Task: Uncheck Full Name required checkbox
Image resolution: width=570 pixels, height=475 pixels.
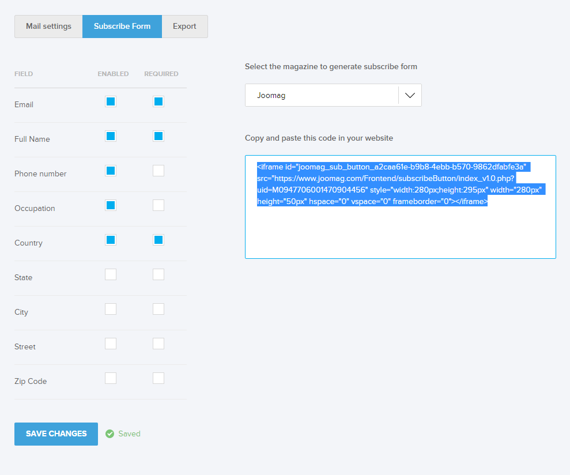Action: 158,136
